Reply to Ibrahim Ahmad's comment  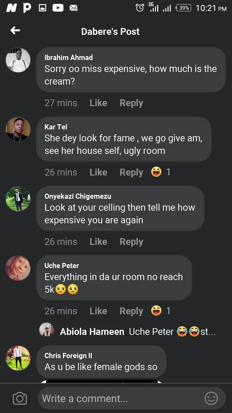(x=131, y=103)
